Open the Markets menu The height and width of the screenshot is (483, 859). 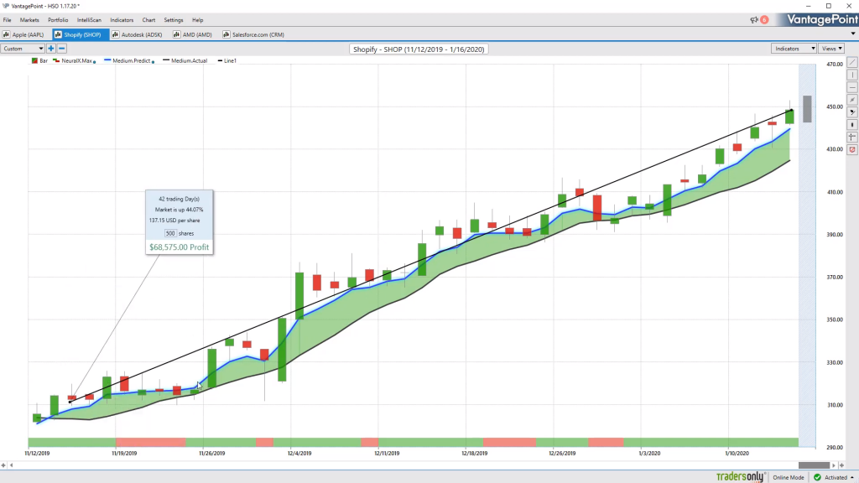29,20
